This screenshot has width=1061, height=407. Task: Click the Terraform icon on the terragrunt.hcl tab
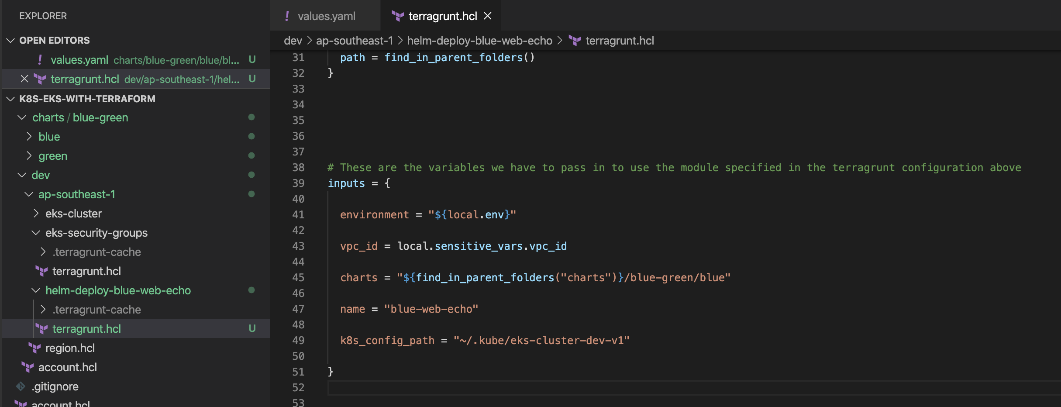point(397,16)
